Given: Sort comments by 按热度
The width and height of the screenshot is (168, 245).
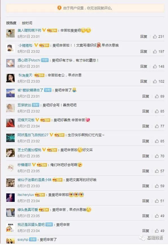Looking at the screenshot, I should 11,23.
